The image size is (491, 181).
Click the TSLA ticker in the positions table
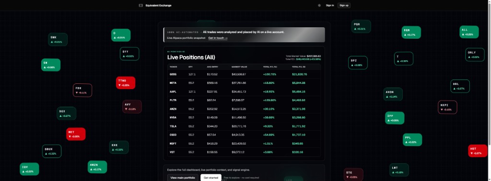[173, 126]
